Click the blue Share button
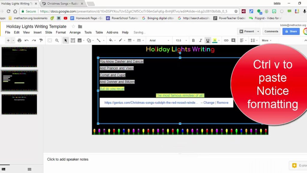This screenshot has height=173, width=307. click(x=291, y=31)
